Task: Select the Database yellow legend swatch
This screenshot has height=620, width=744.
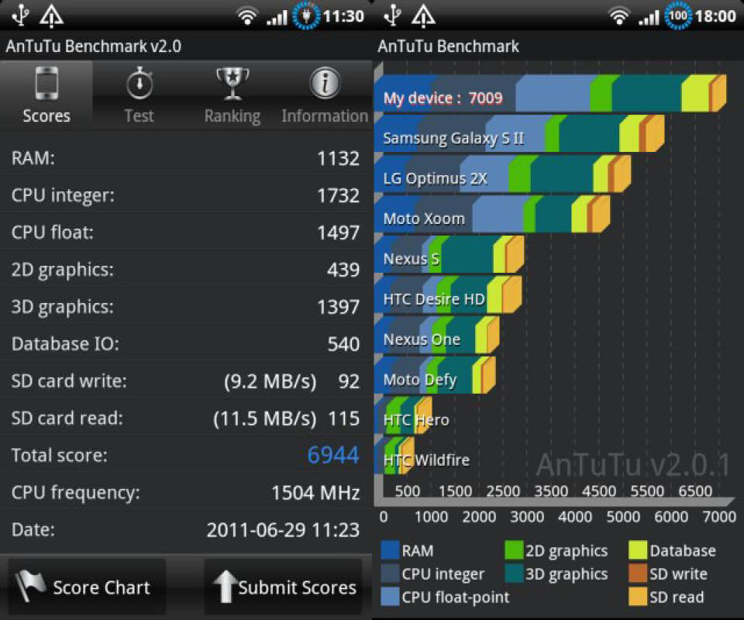Action: tap(638, 550)
